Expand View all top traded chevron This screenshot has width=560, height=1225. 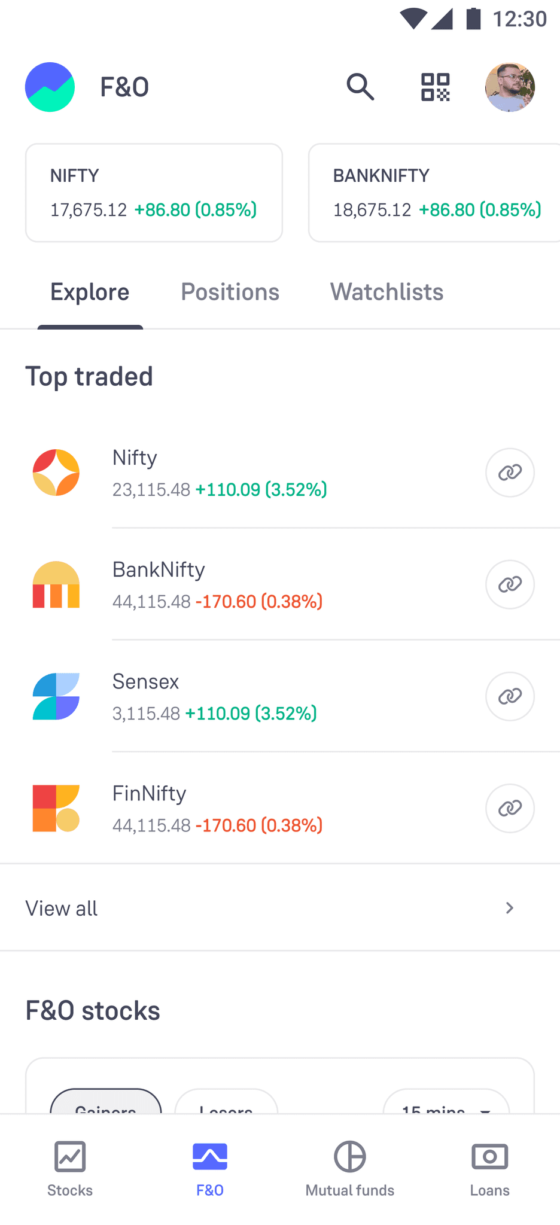click(509, 908)
